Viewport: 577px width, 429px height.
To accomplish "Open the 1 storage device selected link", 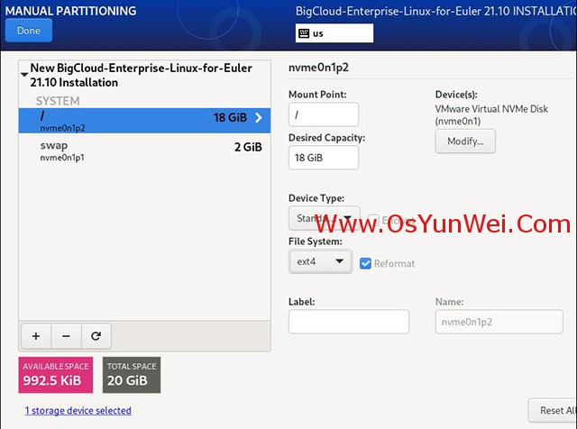I will [x=78, y=411].
